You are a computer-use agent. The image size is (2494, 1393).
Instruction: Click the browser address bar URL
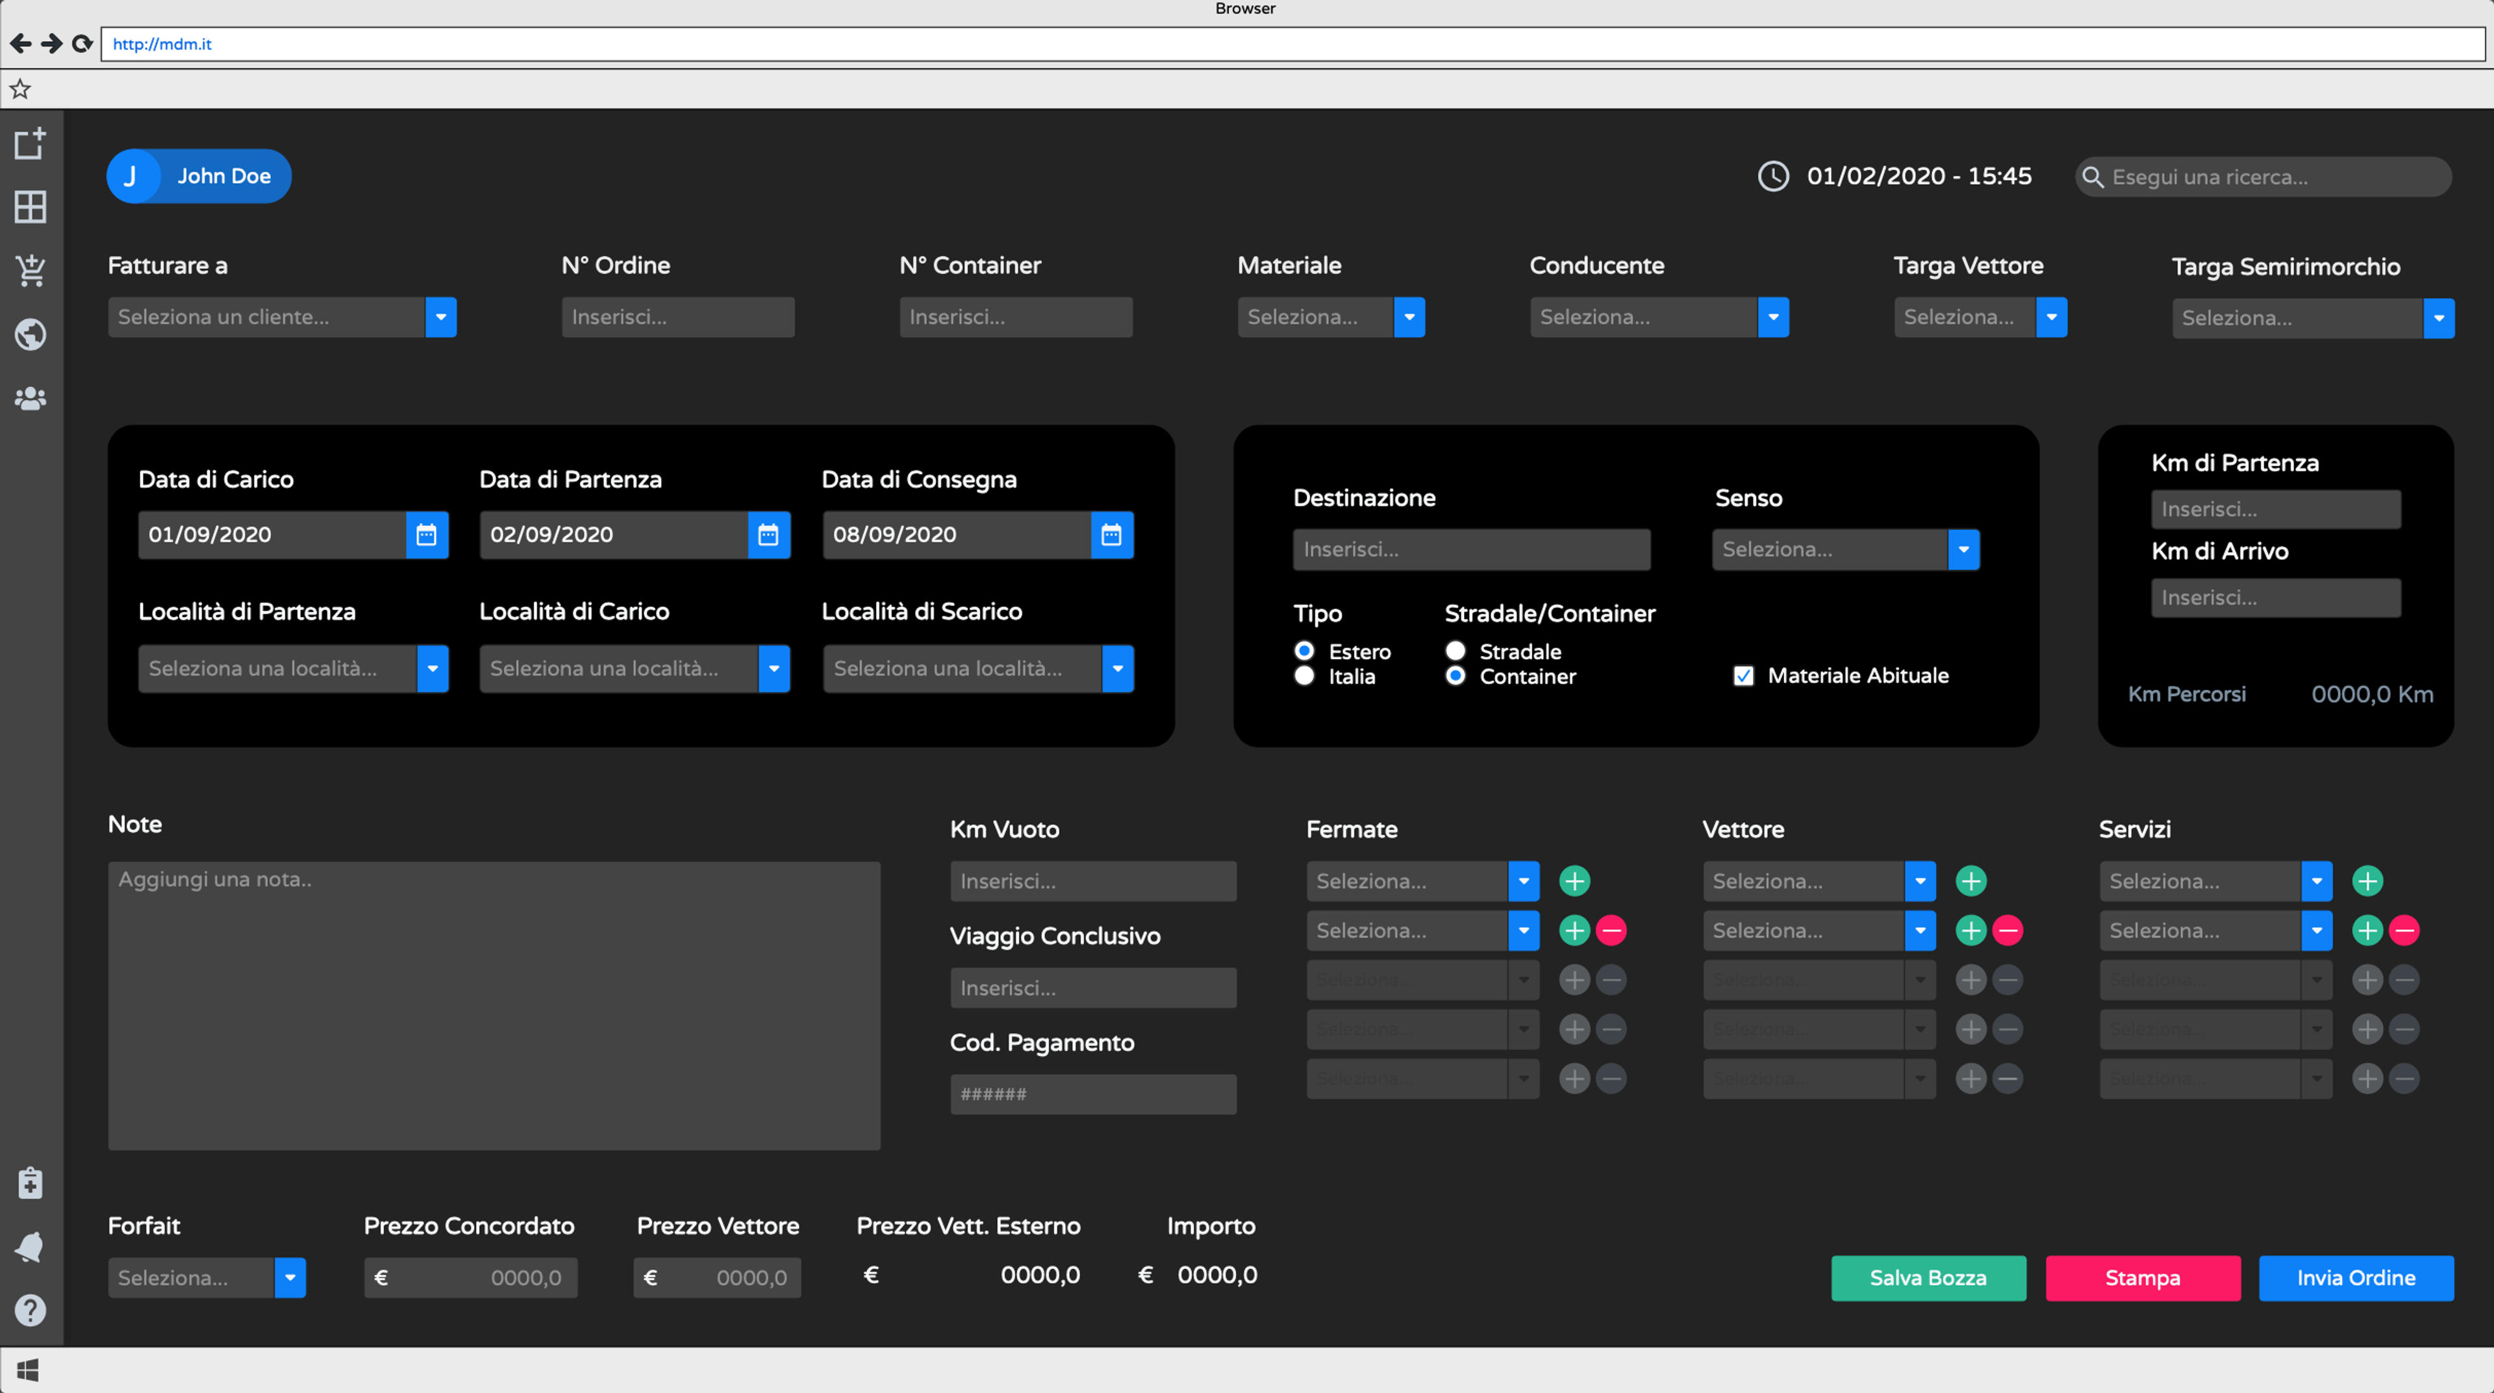click(x=1292, y=44)
